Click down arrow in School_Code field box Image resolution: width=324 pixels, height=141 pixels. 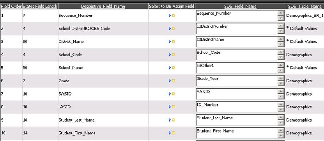[x=280, y=57]
